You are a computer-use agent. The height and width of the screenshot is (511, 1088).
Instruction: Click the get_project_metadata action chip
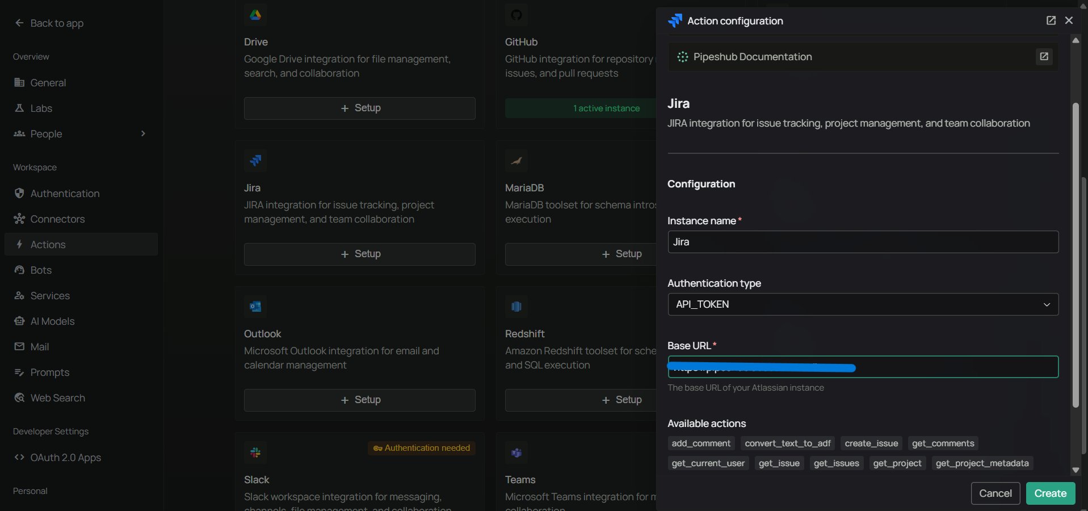(982, 463)
